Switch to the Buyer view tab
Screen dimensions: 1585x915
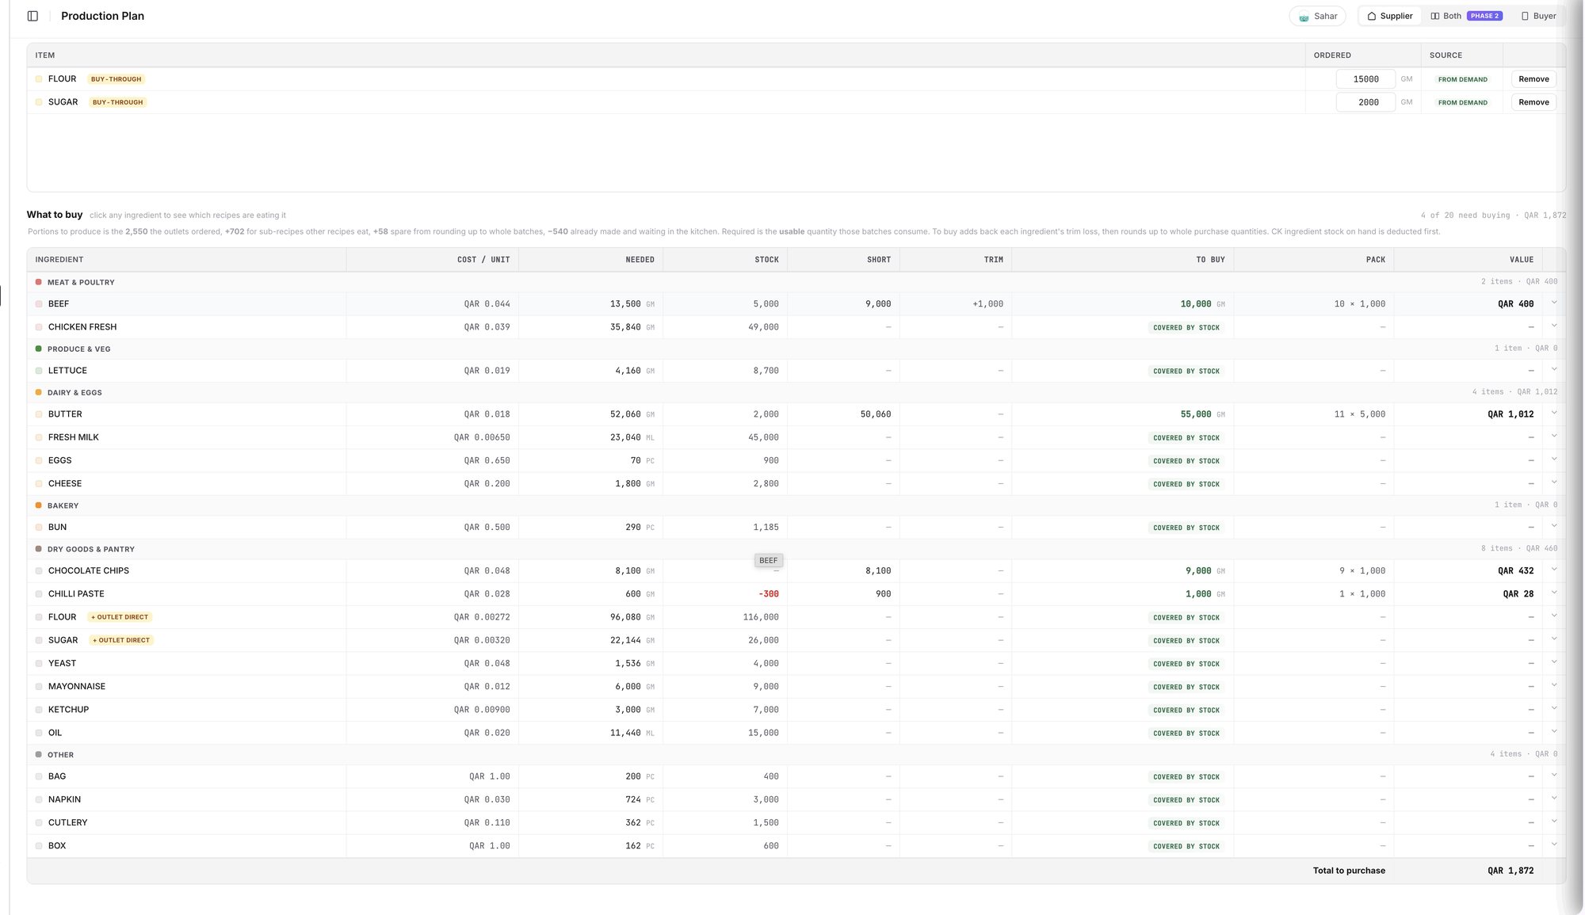click(1538, 16)
